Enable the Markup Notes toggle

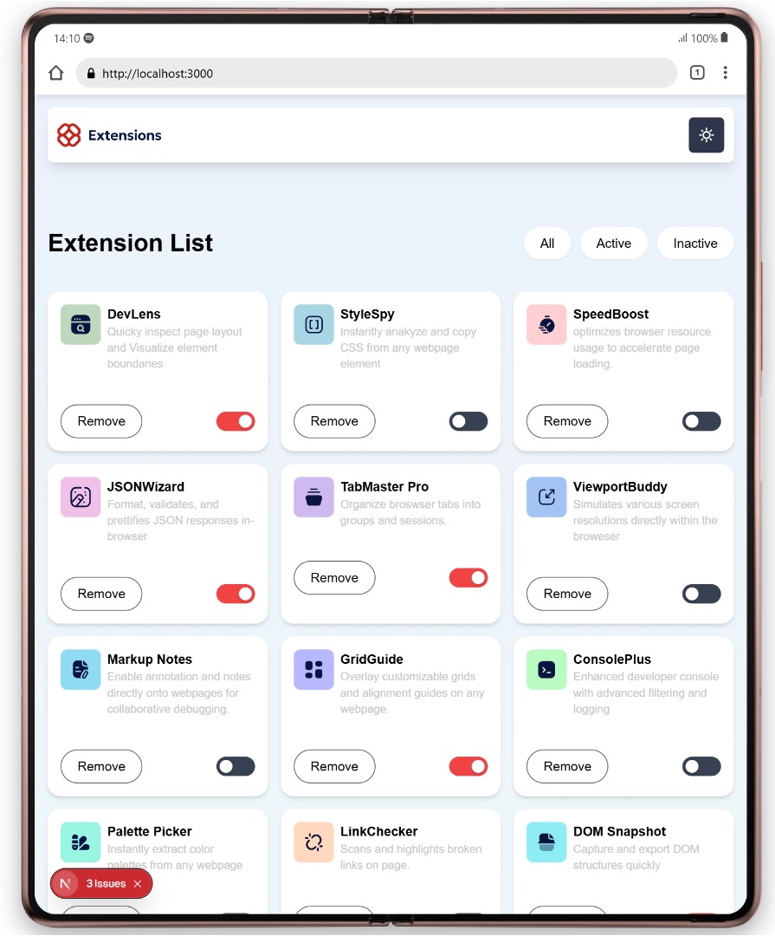[236, 766]
